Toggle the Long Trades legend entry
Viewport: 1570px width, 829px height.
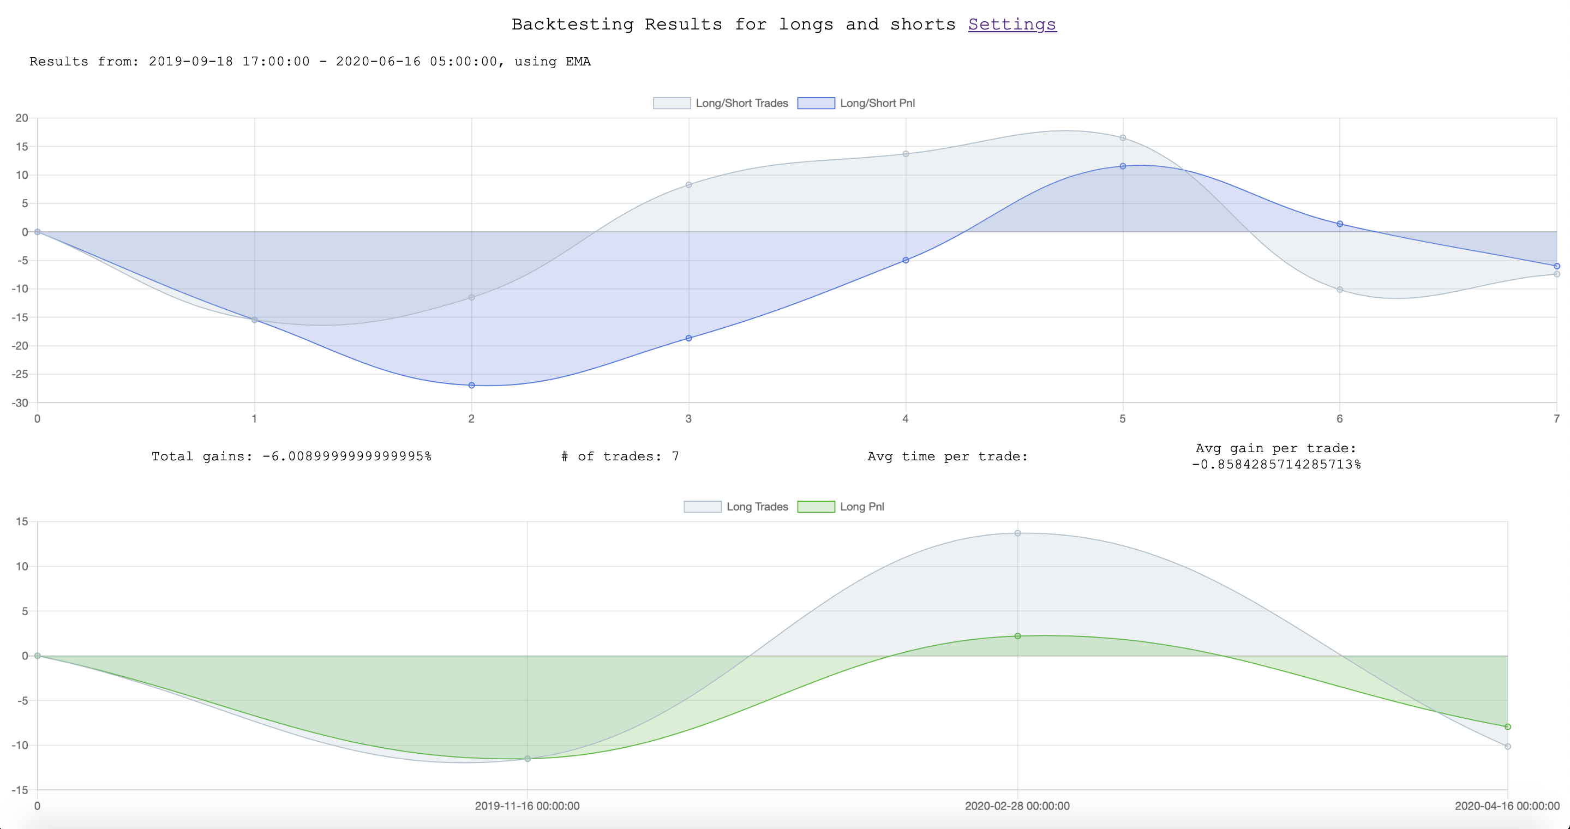pos(758,506)
